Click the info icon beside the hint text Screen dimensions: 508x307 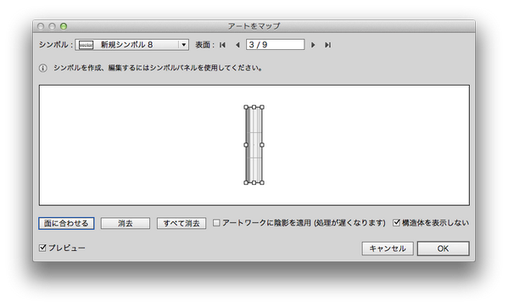tap(42, 68)
